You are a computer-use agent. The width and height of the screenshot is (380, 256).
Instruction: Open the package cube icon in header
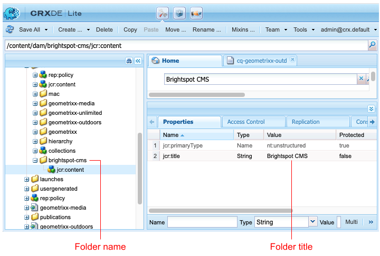point(179,13)
